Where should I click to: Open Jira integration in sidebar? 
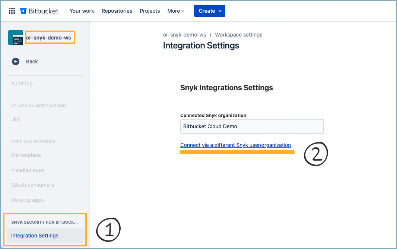click(15, 119)
